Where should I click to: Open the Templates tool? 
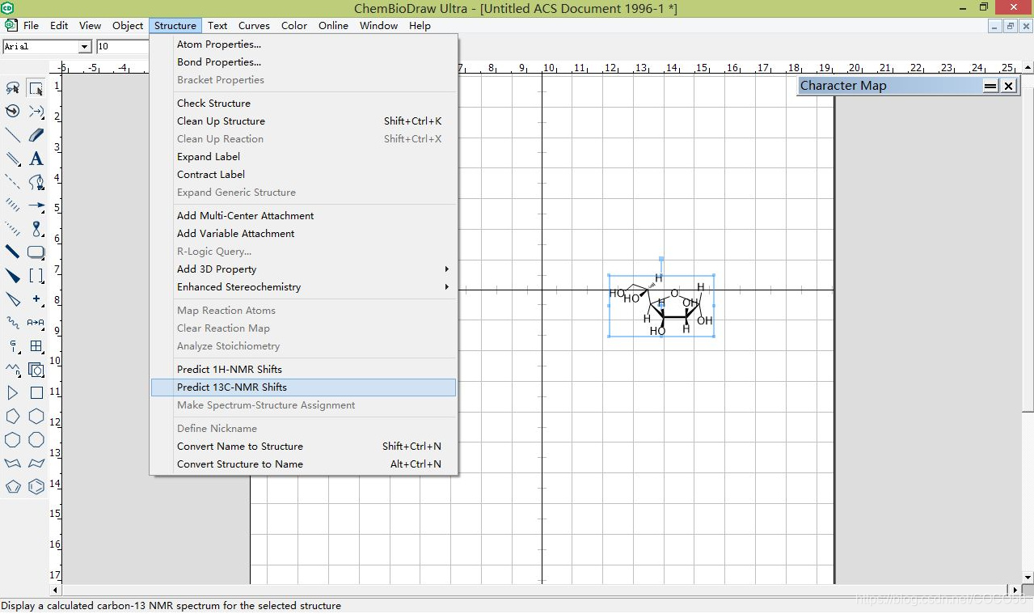click(x=36, y=369)
